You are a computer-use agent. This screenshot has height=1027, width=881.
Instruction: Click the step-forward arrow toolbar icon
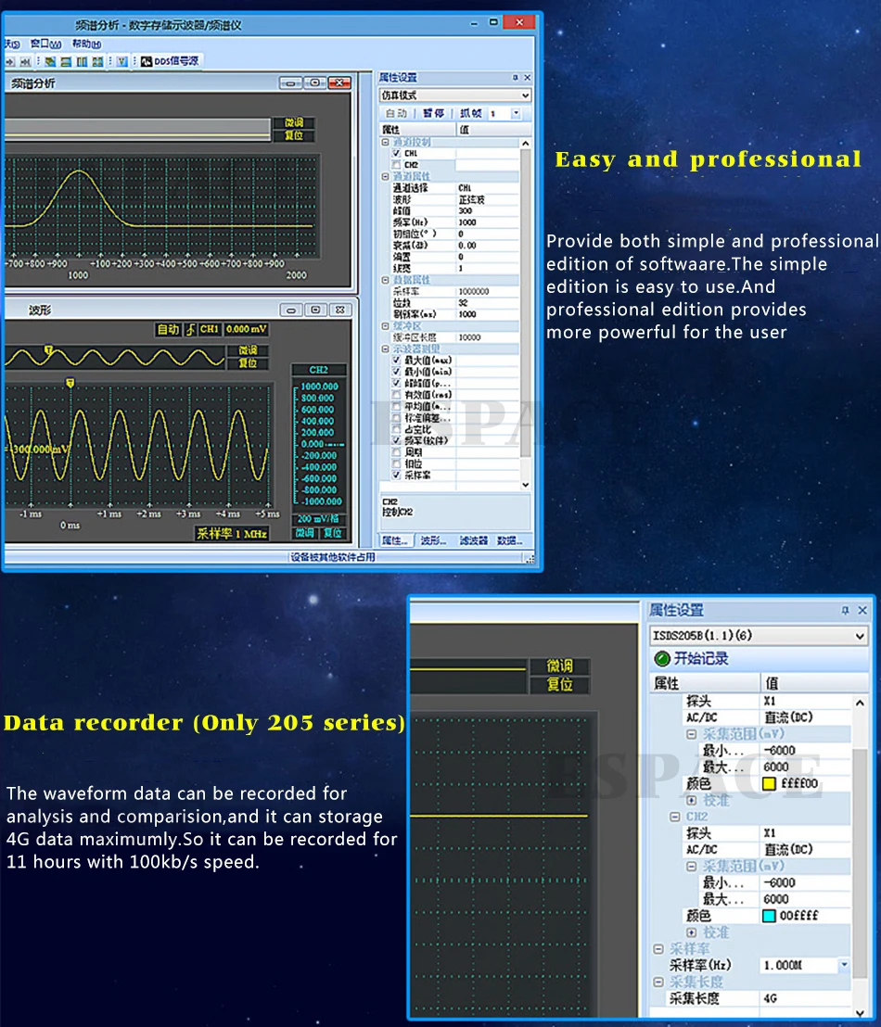[10, 61]
